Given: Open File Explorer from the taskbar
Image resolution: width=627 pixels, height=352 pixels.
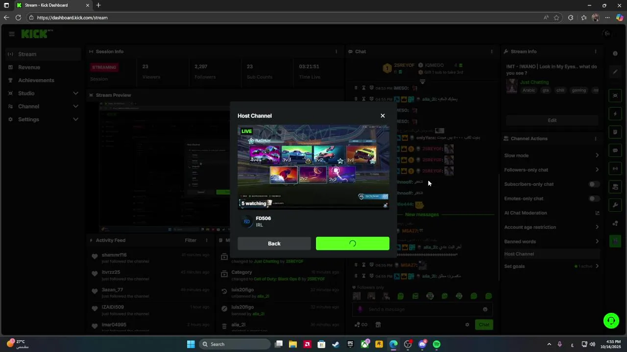Looking at the screenshot, I should click(293, 344).
